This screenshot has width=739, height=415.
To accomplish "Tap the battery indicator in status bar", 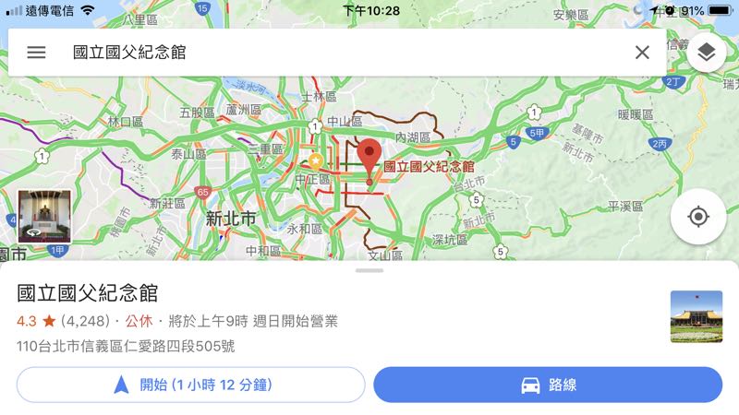I will (x=721, y=10).
